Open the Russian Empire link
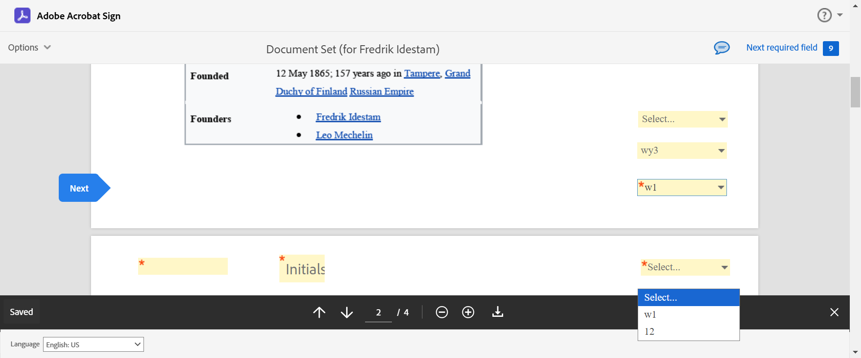This screenshot has height=358, width=861. (x=382, y=91)
